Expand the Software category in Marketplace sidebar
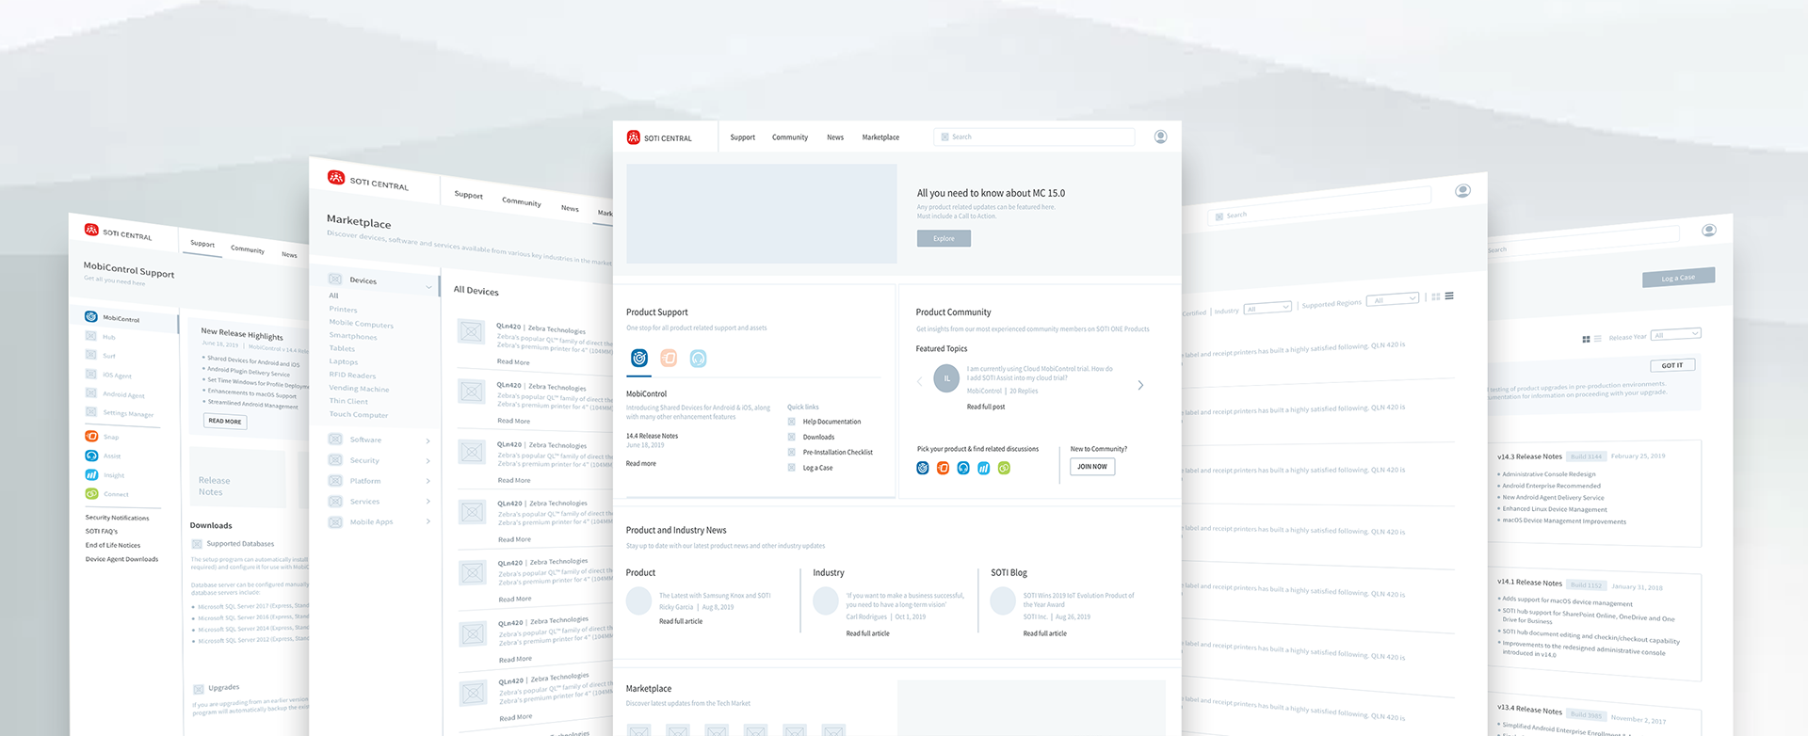The image size is (1808, 736). tap(428, 440)
